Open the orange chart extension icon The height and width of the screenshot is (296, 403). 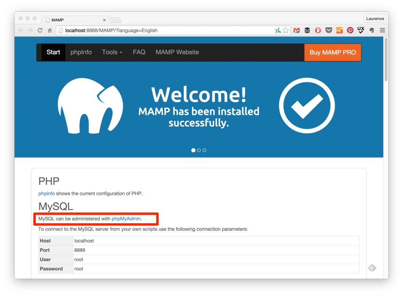coord(339,30)
